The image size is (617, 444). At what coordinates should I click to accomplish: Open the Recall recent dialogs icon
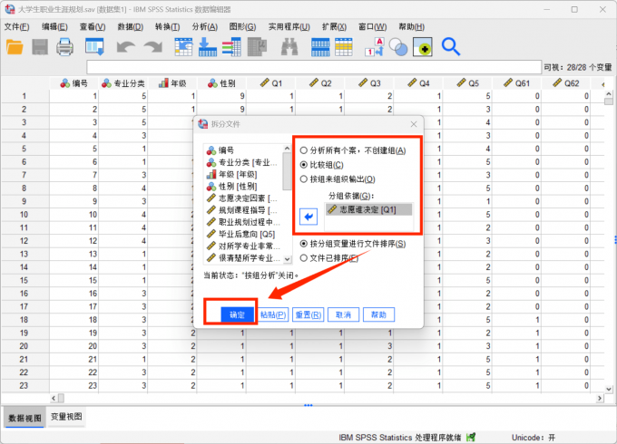point(94,47)
